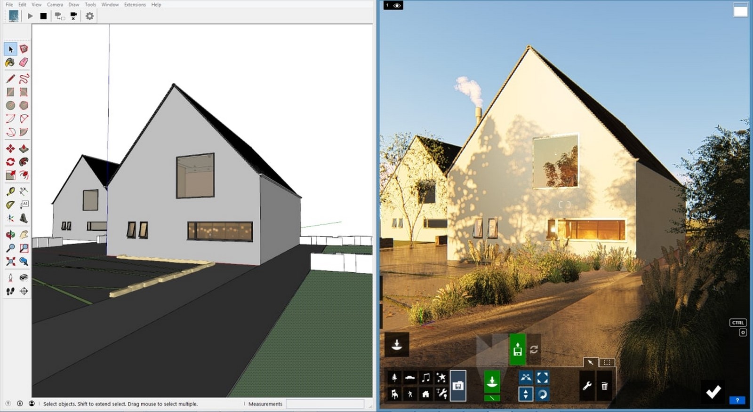The width and height of the screenshot is (753, 412).
Task: Select Transport car object category
Action: [x=410, y=378]
